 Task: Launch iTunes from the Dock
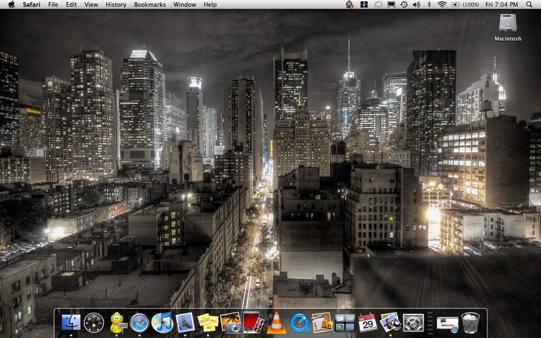click(x=162, y=323)
